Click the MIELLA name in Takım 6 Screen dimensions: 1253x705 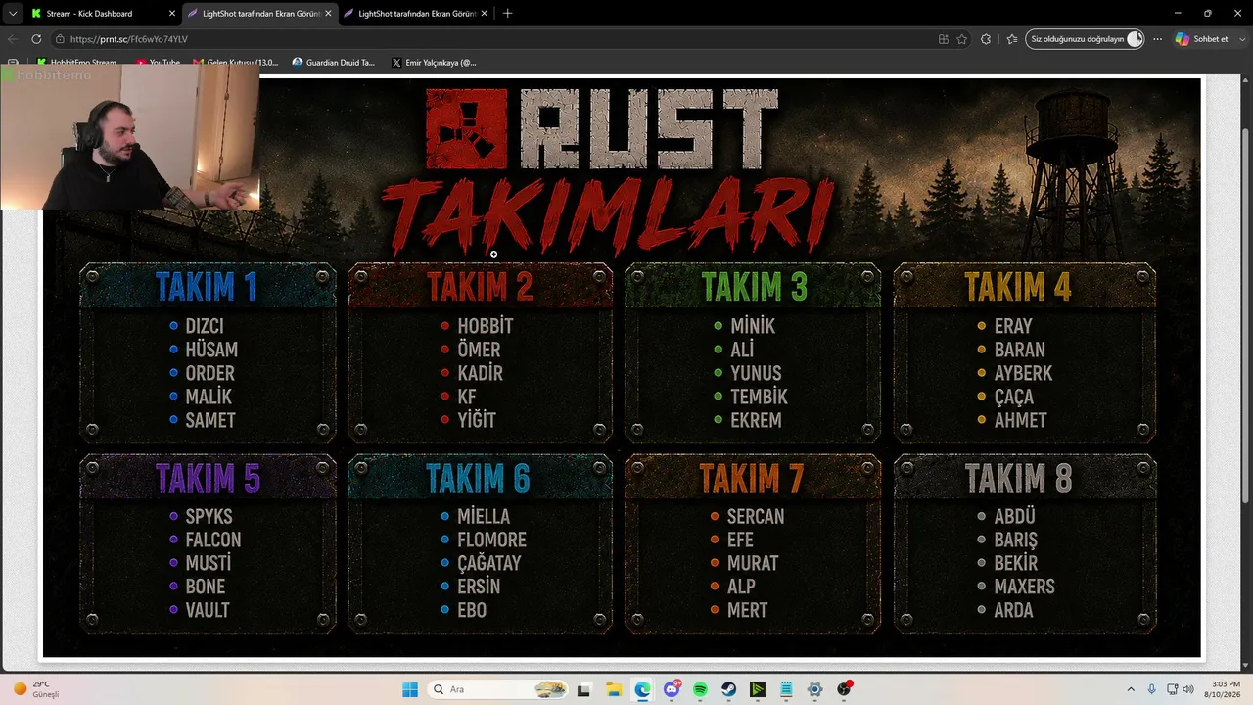tap(484, 516)
